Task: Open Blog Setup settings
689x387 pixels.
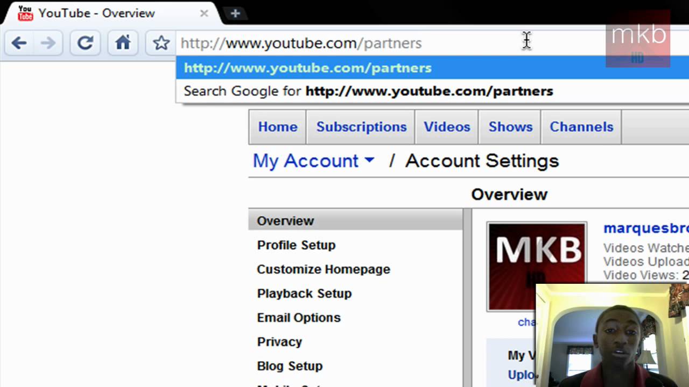Action: tap(290, 366)
